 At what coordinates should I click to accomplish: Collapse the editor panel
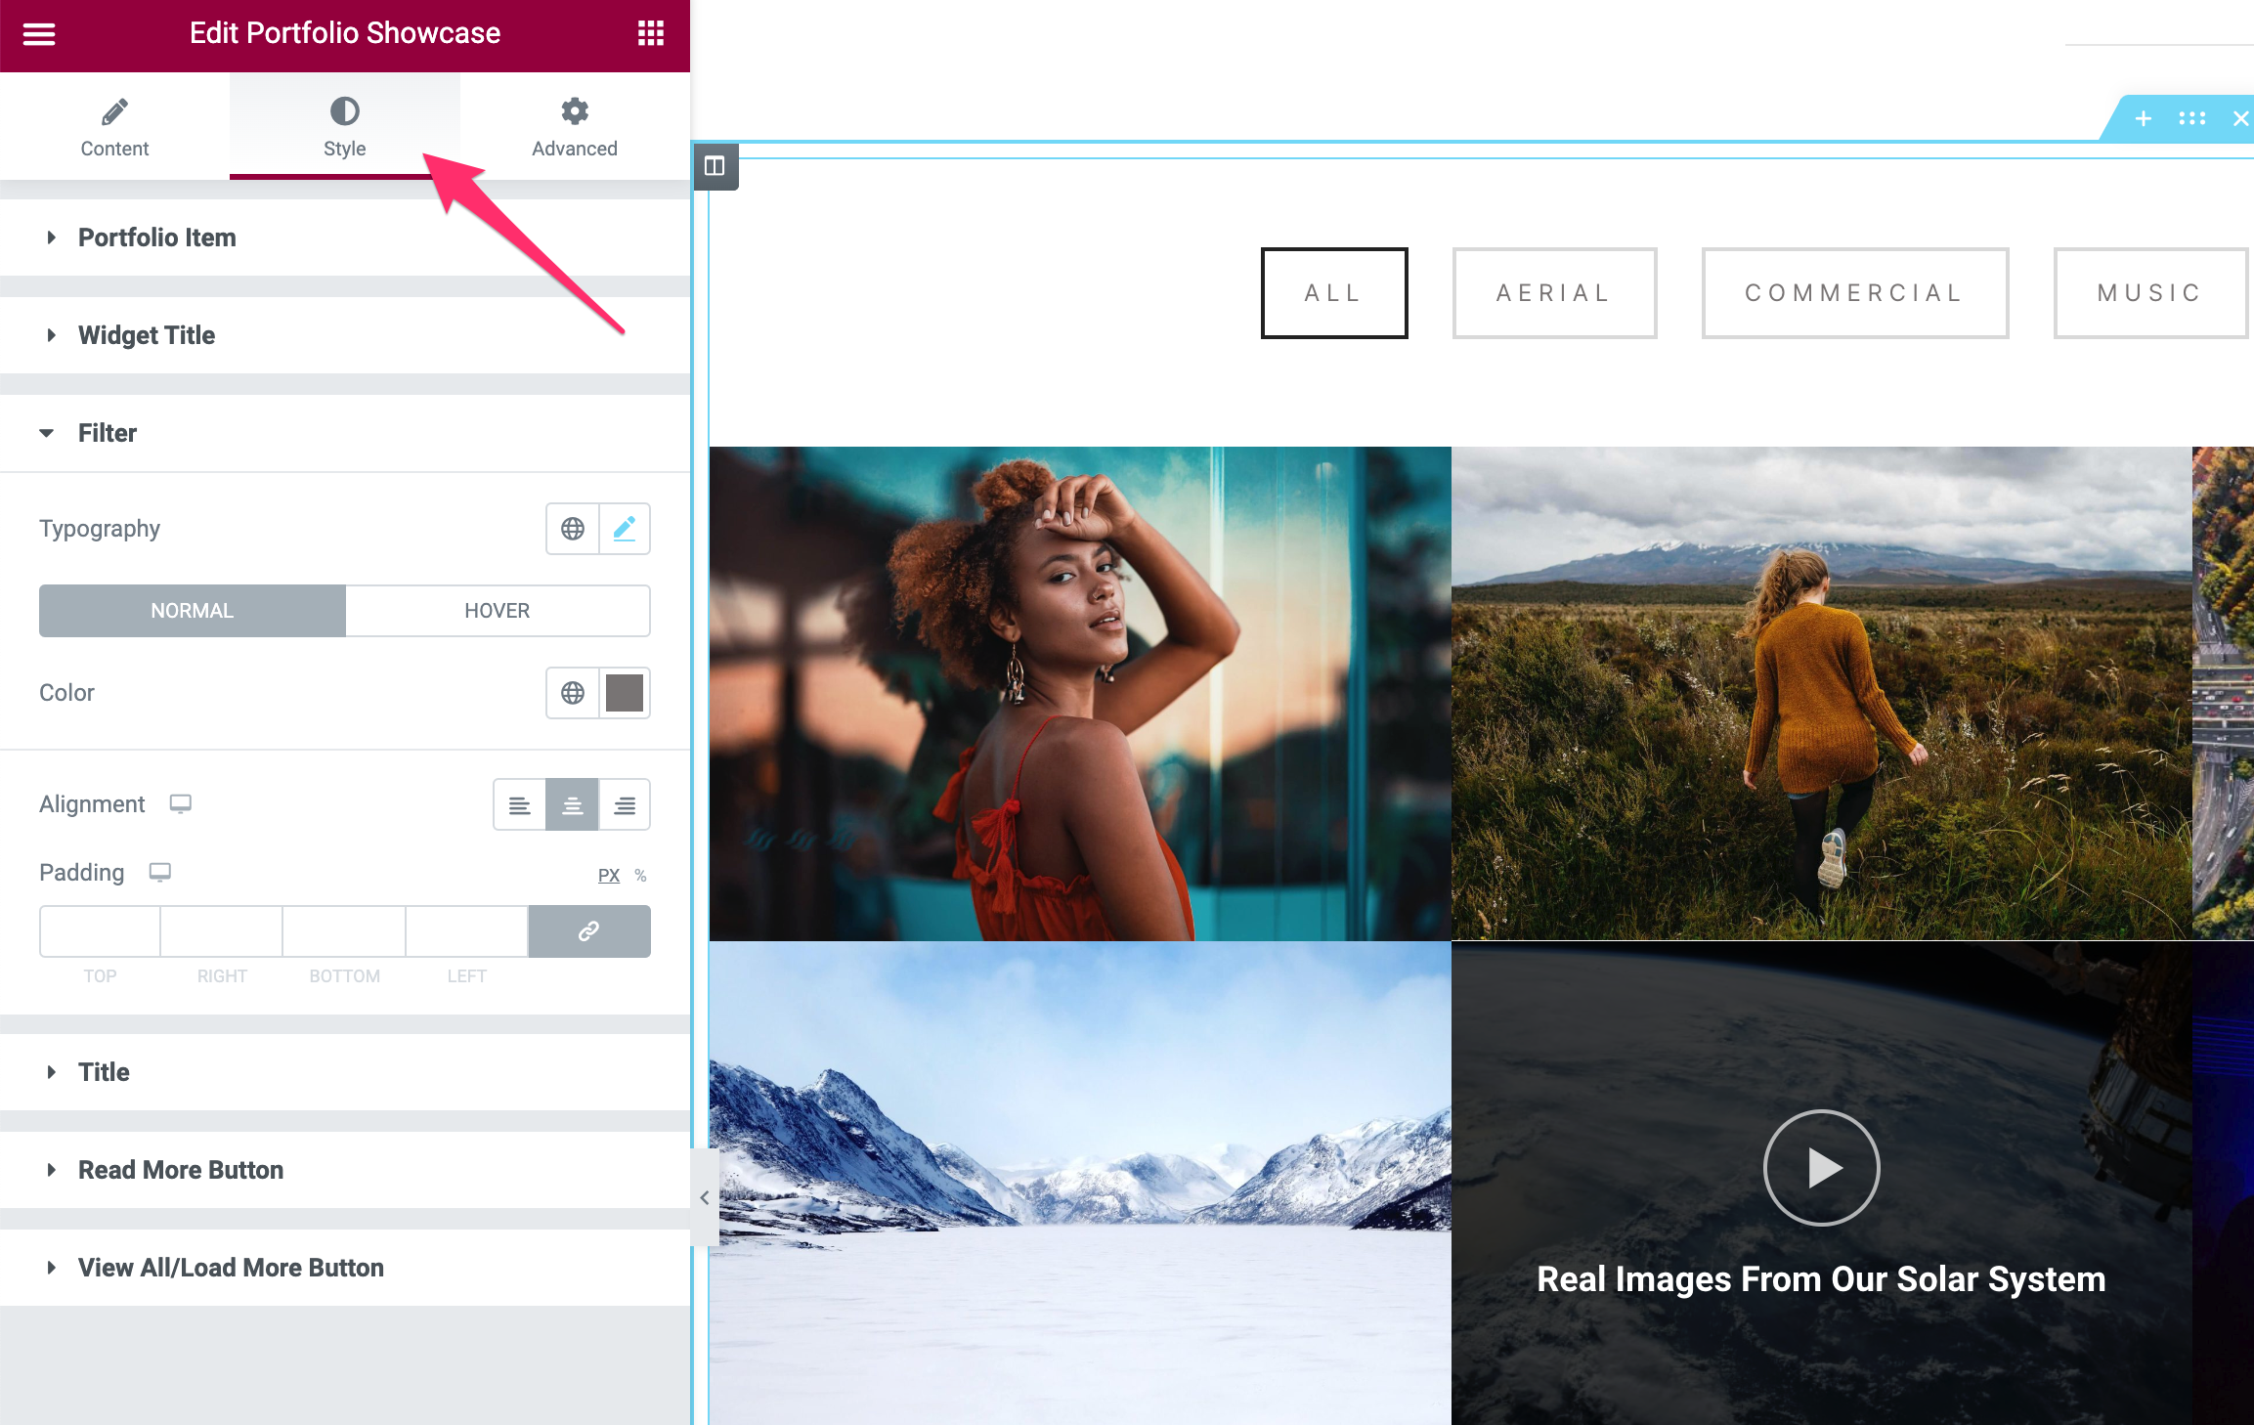[x=704, y=1197]
